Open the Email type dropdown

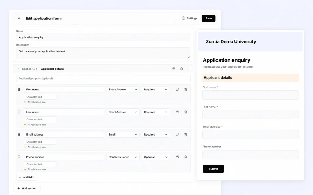[x=123, y=134]
